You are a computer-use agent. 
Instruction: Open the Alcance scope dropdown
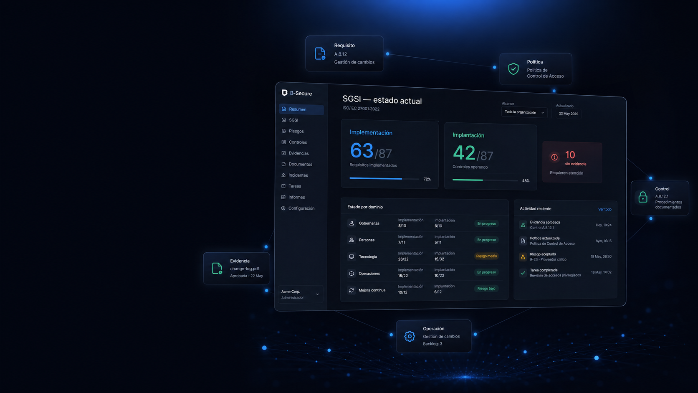click(524, 112)
